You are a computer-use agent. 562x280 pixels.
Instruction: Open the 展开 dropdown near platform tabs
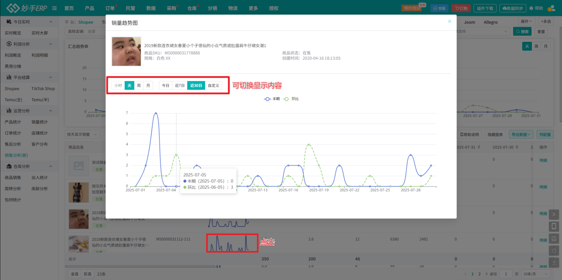coord(526,21)
